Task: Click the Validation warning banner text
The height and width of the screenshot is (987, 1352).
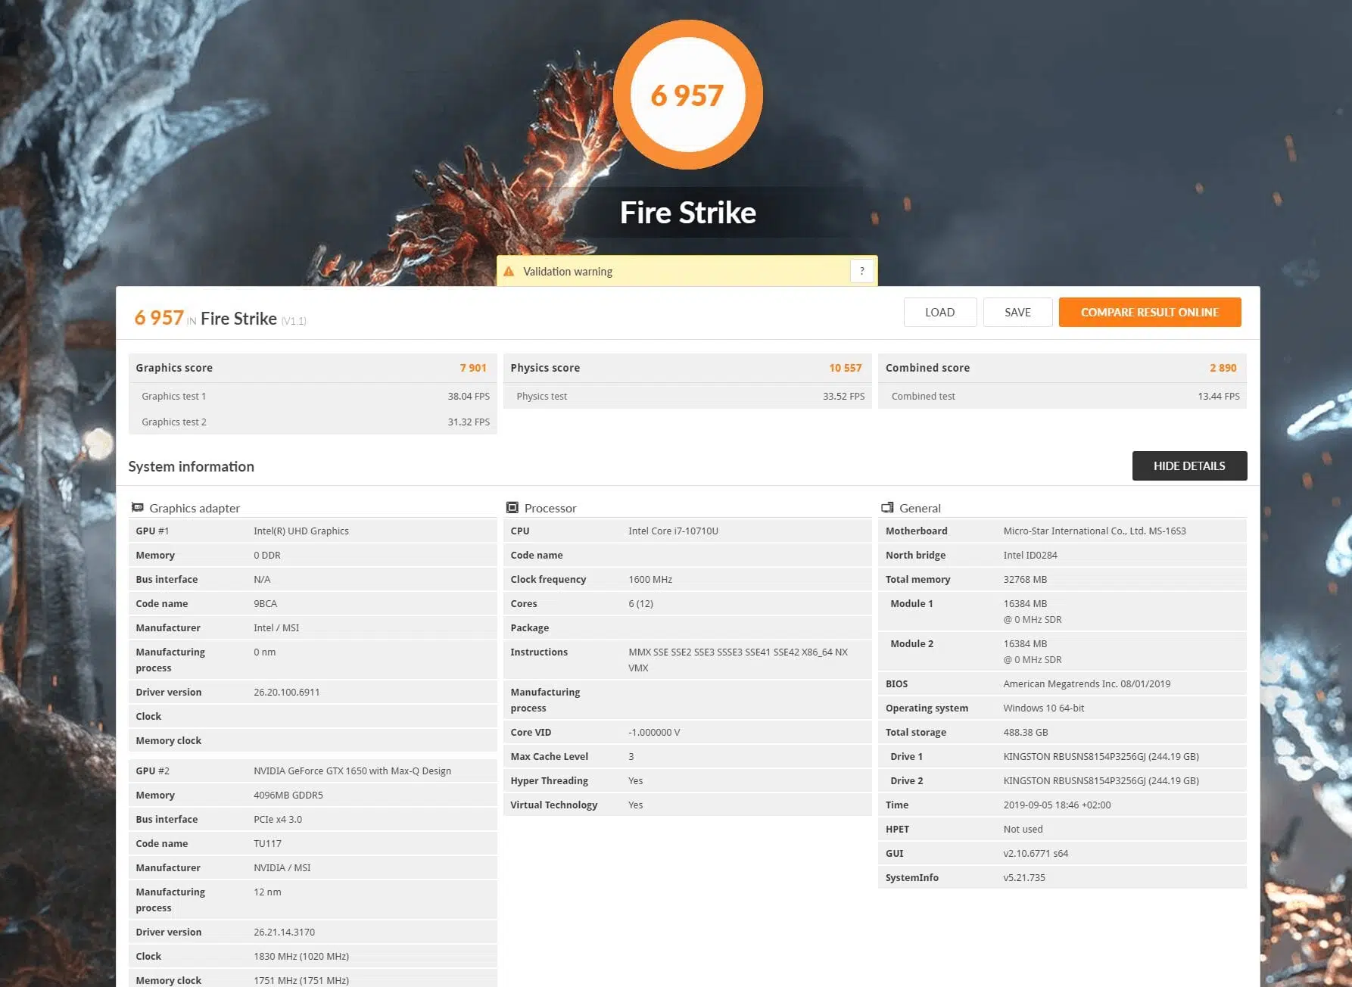Action: 568,271
